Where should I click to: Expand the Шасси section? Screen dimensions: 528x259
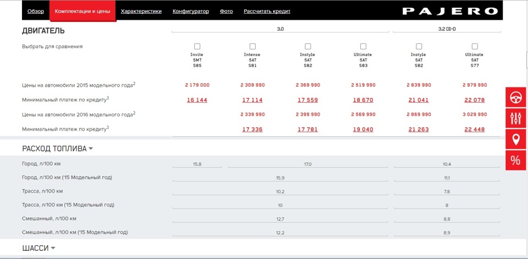click(38, 248)
